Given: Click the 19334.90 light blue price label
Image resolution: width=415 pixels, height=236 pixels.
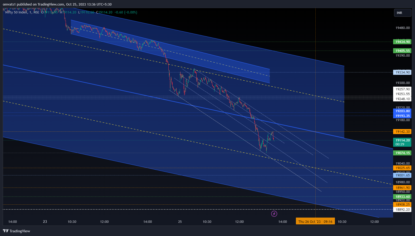Looking at the screenshot, I should click(402, 72).
